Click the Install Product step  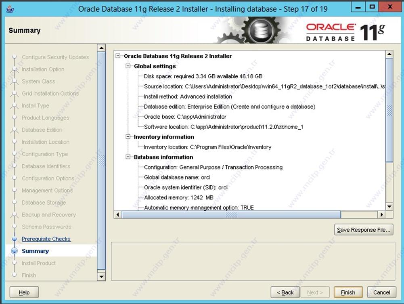39,263
